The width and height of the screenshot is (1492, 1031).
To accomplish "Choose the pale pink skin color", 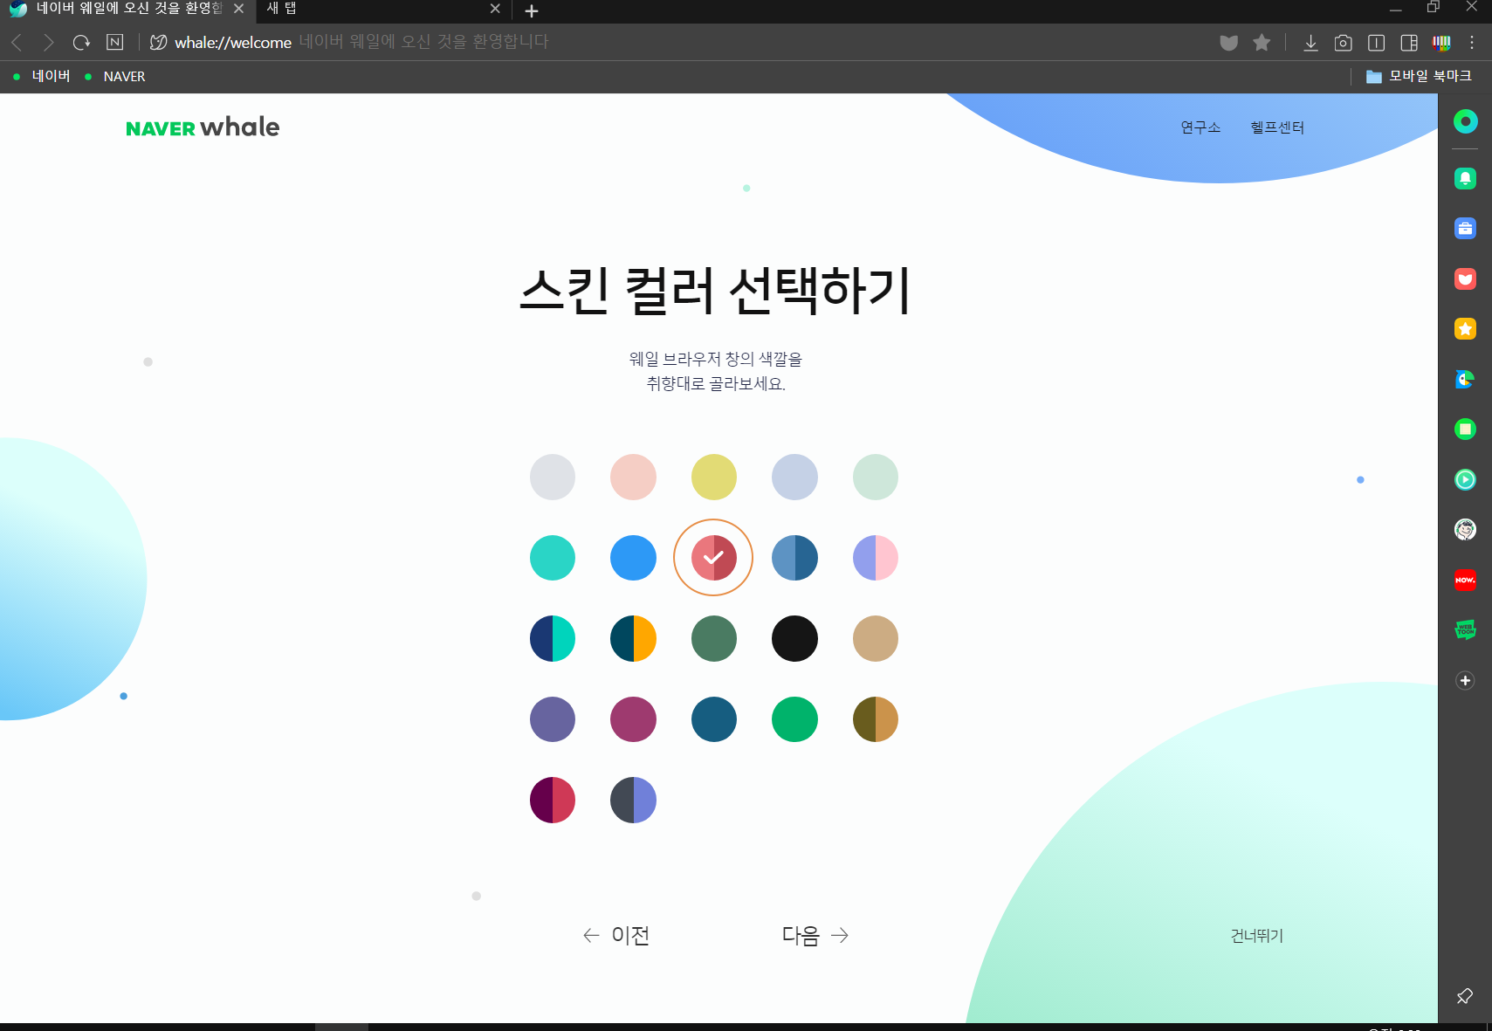I will coord(633,477).
